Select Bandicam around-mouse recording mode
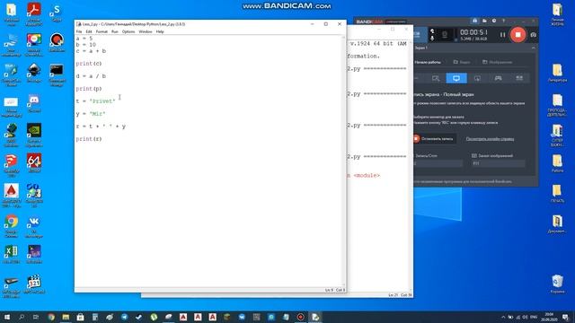Viewport: 575px width, 323px height. 477,78
